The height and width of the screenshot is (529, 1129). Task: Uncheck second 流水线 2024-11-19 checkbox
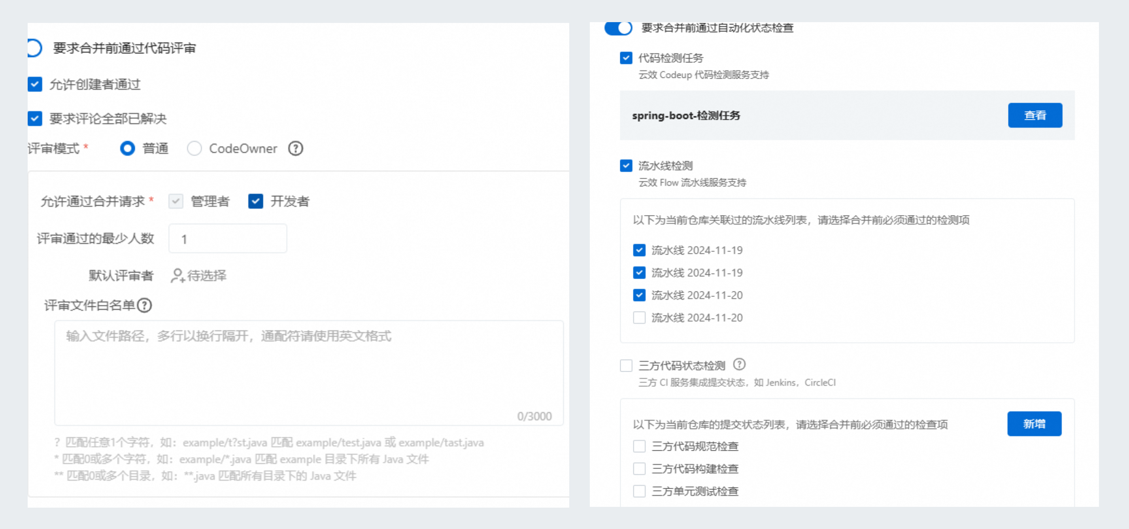point(639,273)
